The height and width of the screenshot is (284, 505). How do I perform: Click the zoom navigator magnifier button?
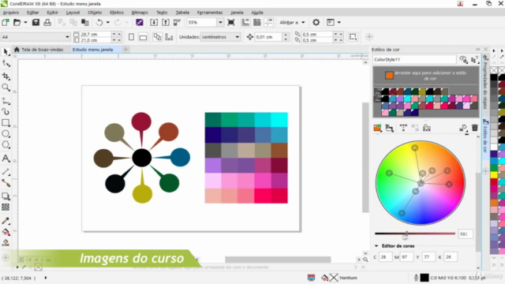(365, 260)
